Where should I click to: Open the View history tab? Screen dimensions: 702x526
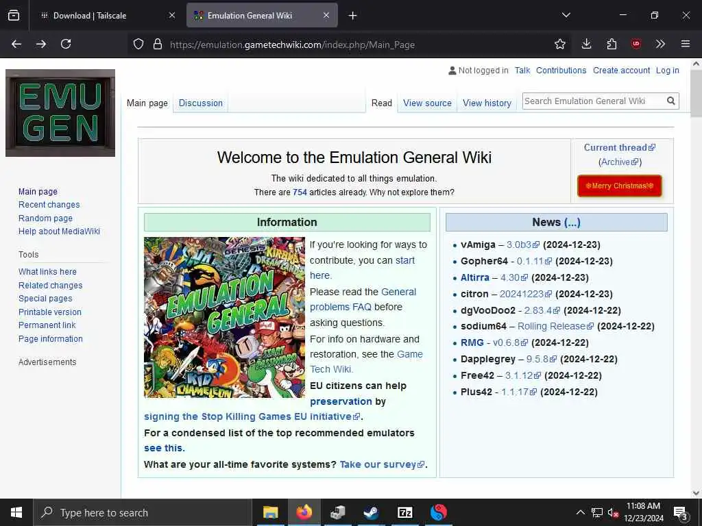tap(487, 103)
